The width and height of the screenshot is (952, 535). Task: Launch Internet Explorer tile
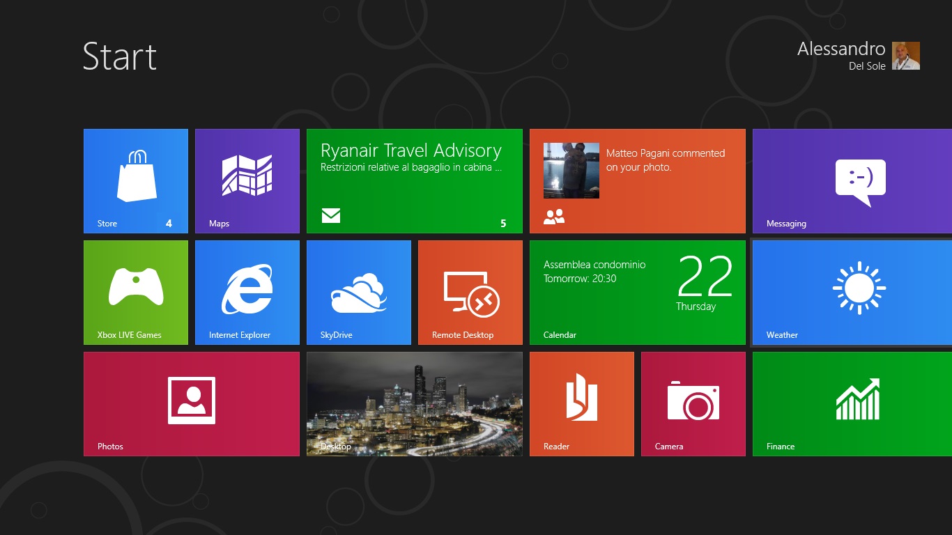pos(247,293)
